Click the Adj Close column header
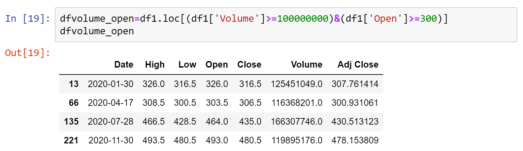This screenshot has height=151, width=523. [358, 65]
